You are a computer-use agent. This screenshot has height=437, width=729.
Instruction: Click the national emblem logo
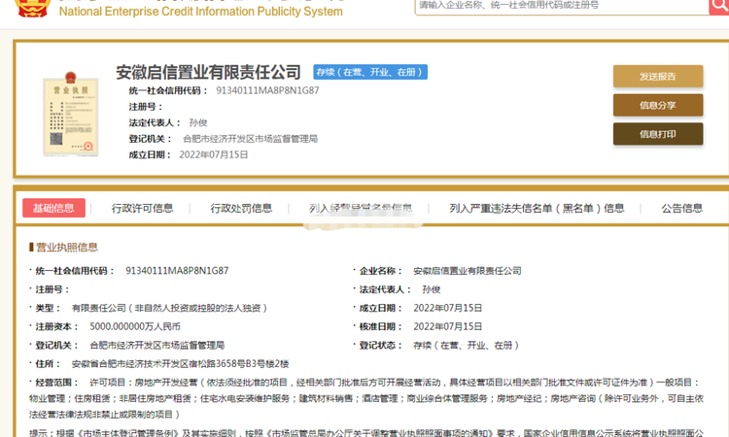click(x=32, y=8)
